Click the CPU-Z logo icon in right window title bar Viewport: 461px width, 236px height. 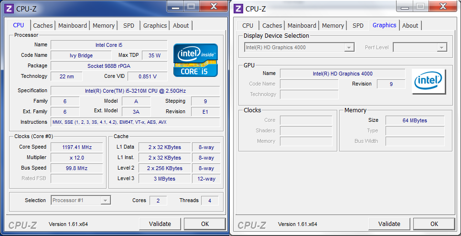[x=238, y=8]
